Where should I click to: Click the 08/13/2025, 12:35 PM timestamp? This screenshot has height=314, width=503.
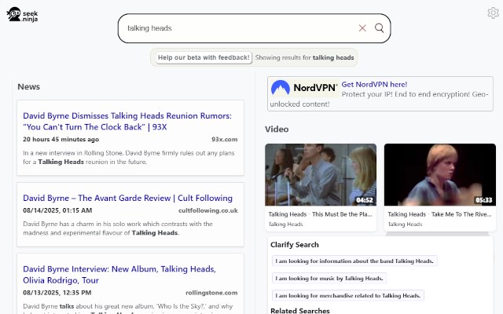57,293
